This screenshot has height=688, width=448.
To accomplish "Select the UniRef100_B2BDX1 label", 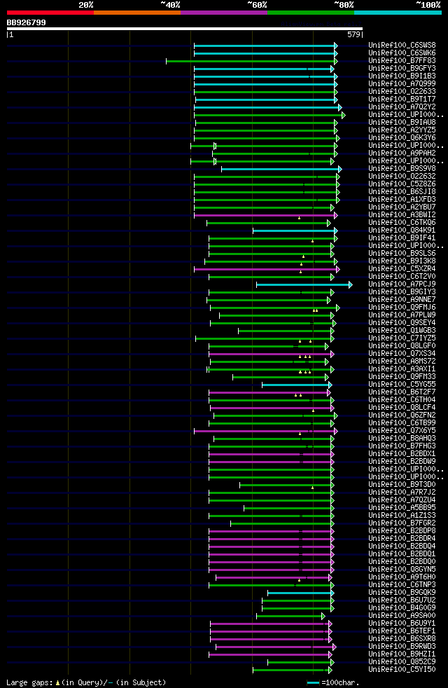I will click(402, 454).
